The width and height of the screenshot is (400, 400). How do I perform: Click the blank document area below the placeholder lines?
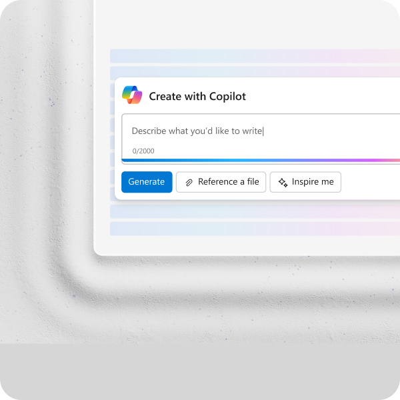247,245
